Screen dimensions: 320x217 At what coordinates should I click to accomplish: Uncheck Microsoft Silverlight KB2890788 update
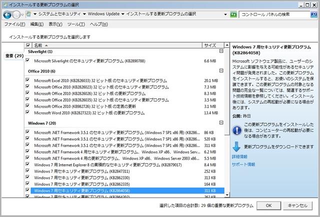pyautogui.click(x=27, y=60)
